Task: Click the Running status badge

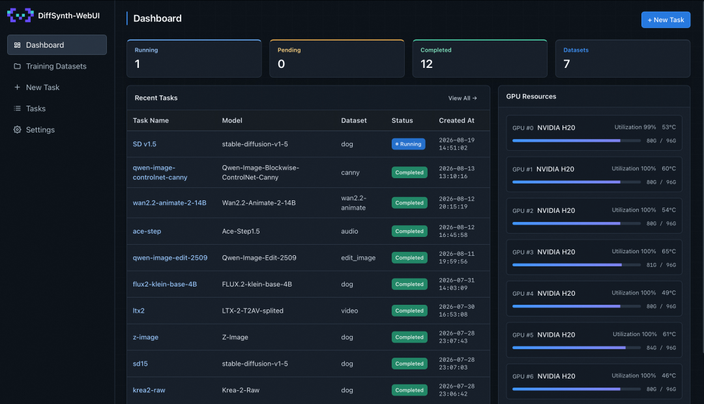Action: [408, 144]
